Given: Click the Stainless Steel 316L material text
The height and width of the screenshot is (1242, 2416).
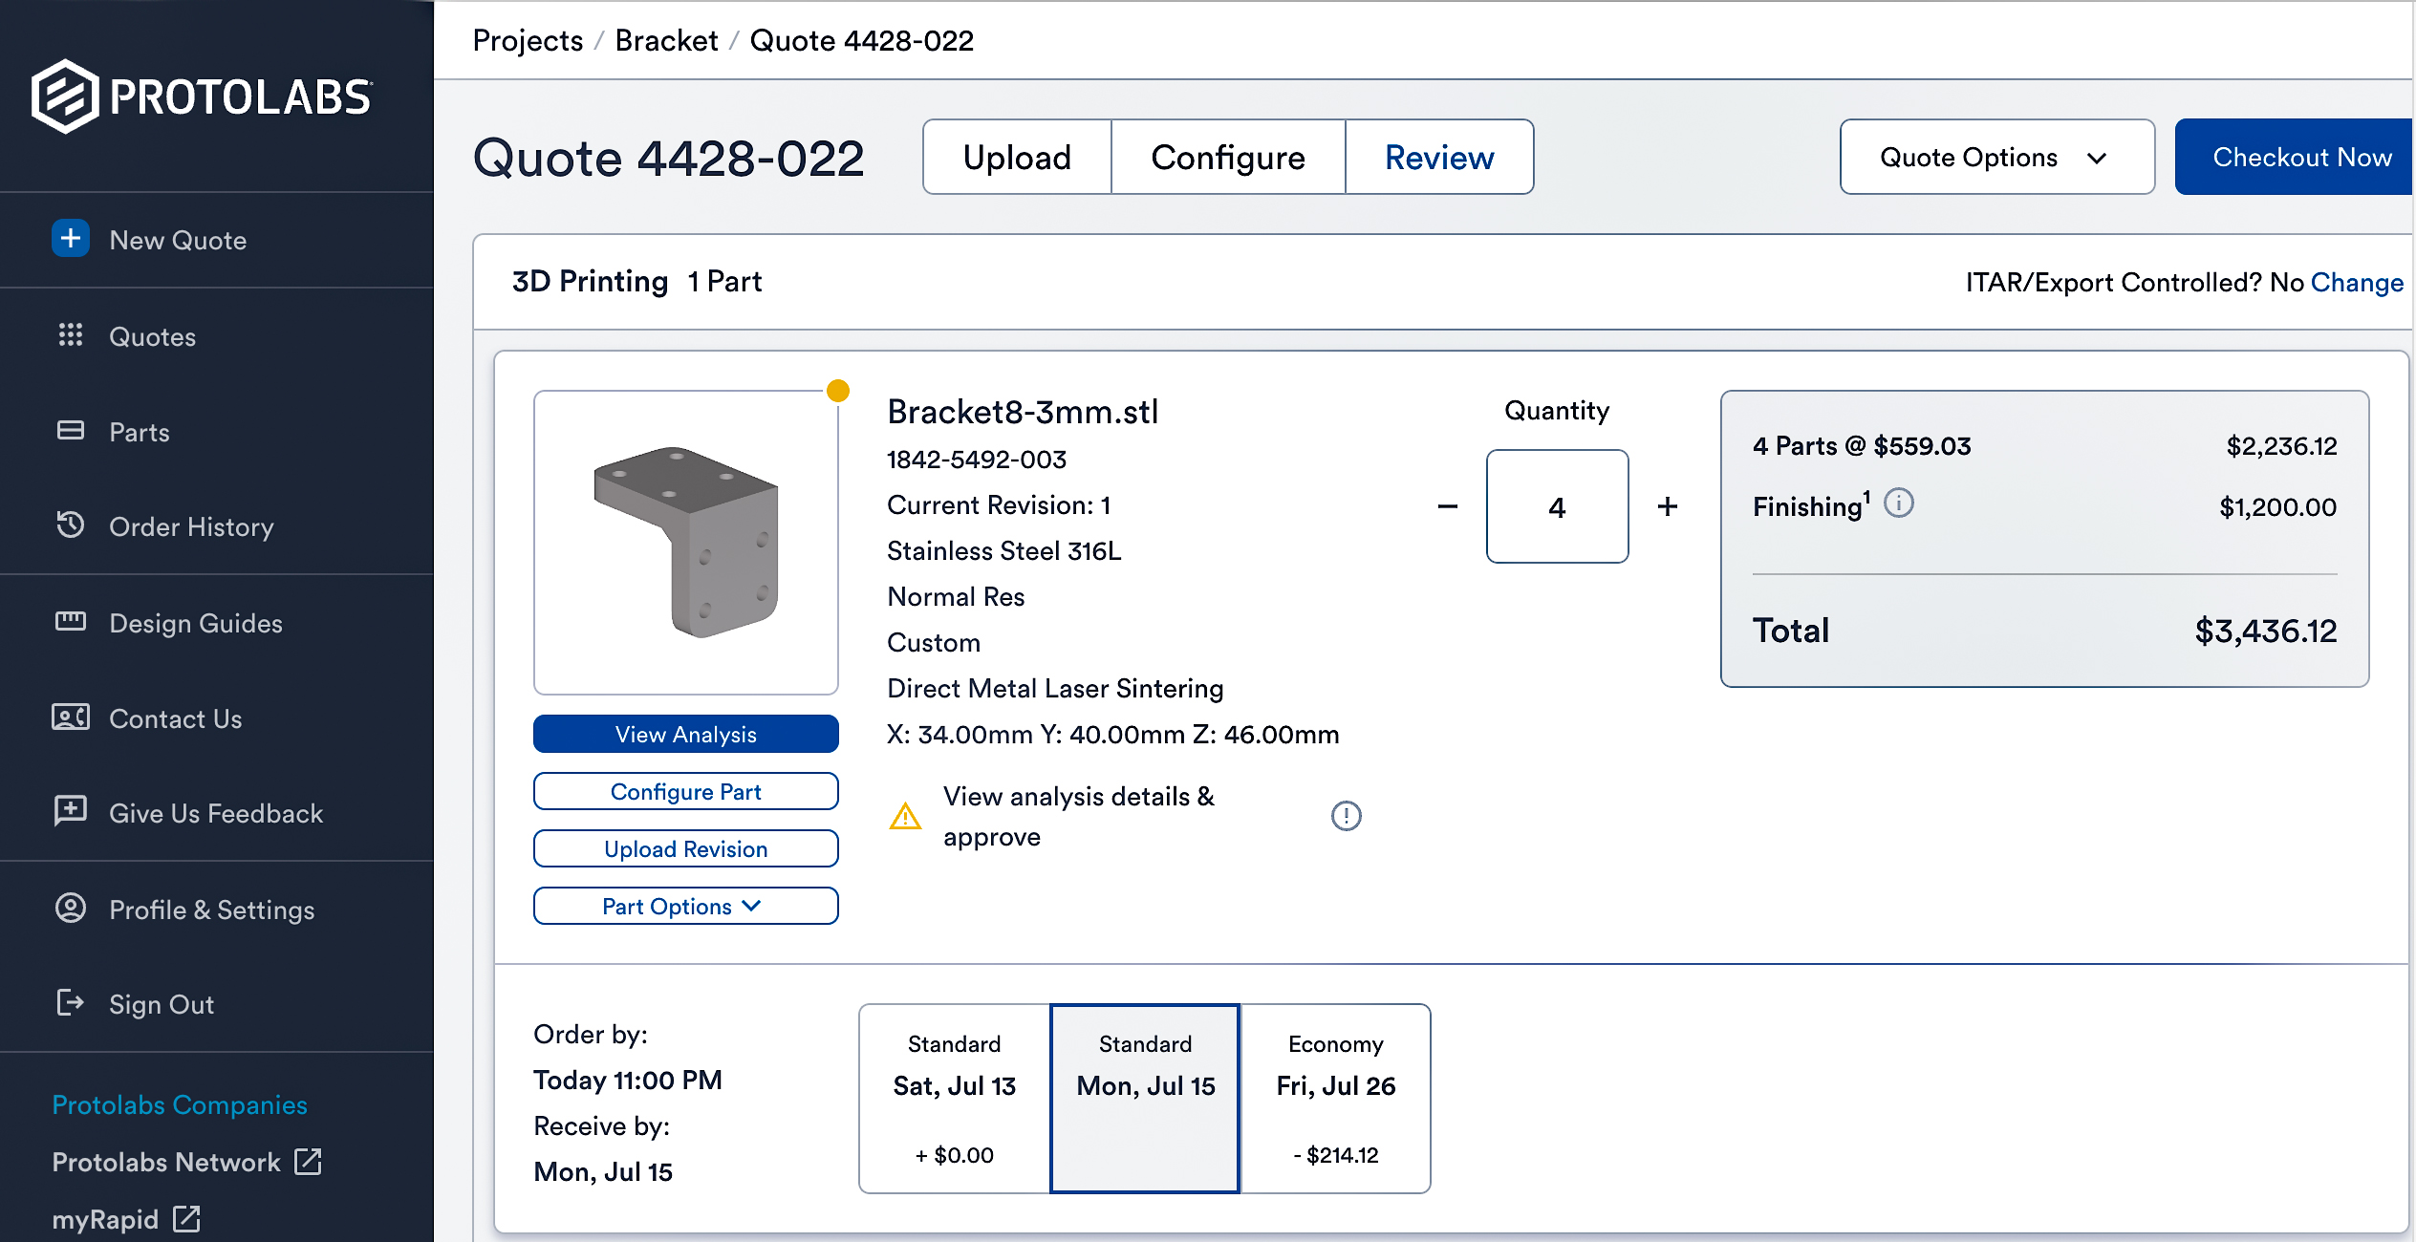Looking at the screenshot, I should [1004, 551].
